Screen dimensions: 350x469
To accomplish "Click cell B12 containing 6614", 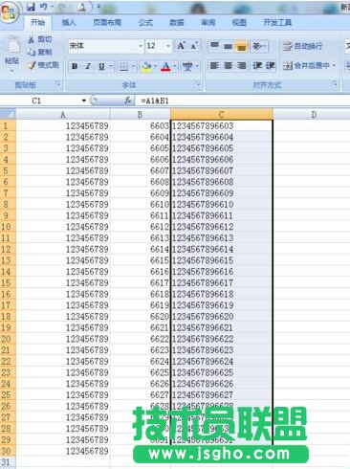I will [140, 249].
